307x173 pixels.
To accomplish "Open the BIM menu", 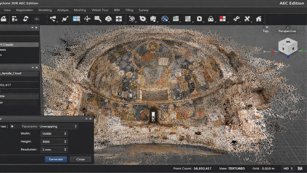I will tap(117, 10).
